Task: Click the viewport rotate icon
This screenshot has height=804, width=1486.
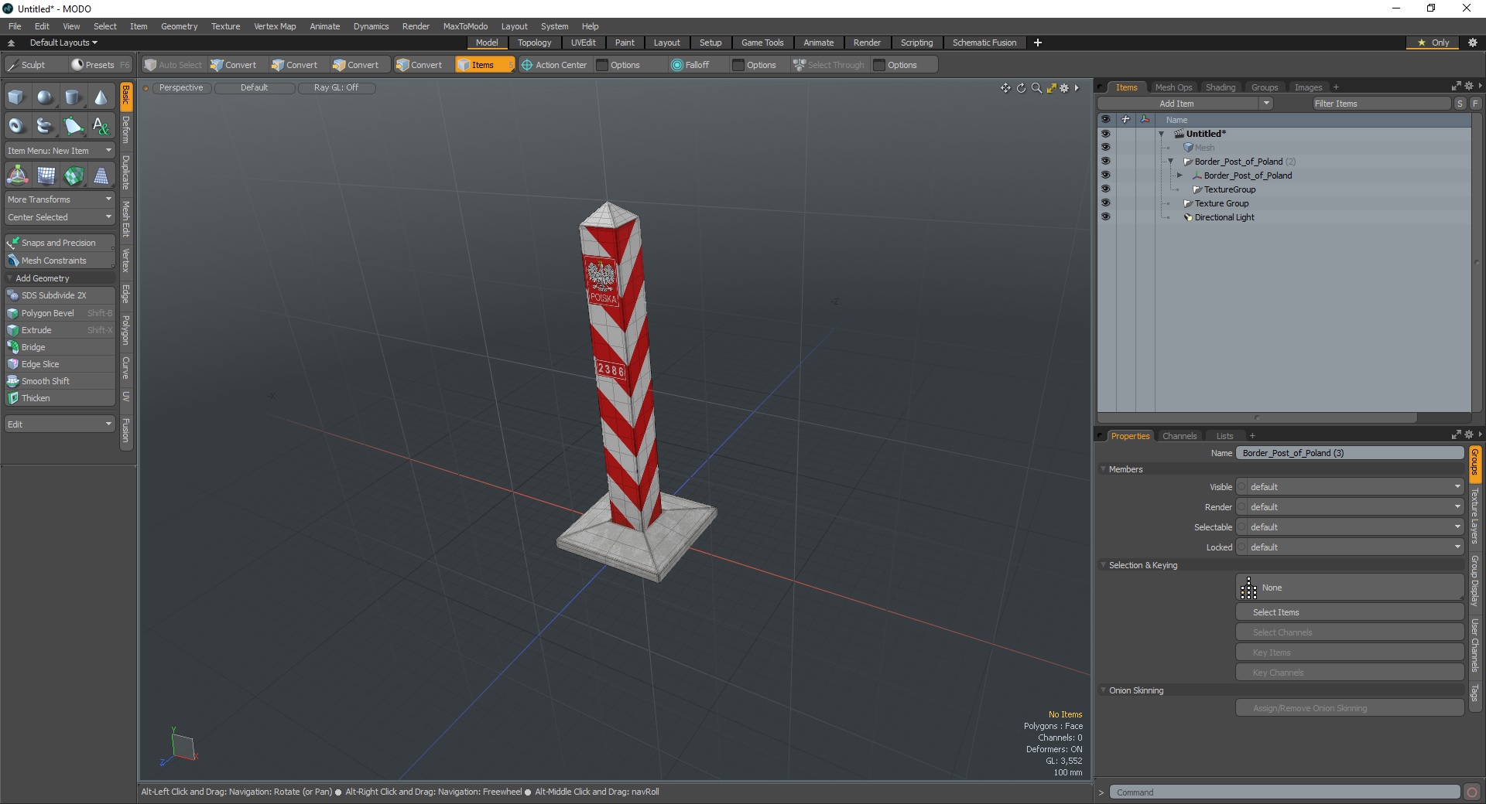Action: (x=1021, y=88)
